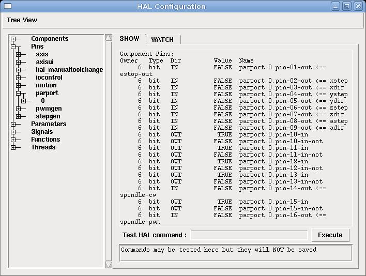Click the parport.0.pin-15-in text
Image resolution: width=366 pixels, height=276 pixels.
tap(273, 202)
